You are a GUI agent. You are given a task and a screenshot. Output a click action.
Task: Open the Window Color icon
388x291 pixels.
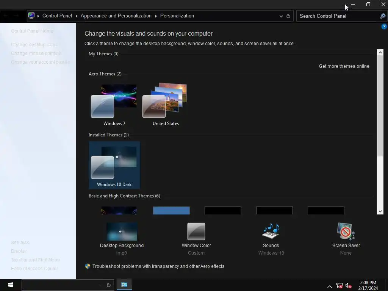(x=196, y=232)
